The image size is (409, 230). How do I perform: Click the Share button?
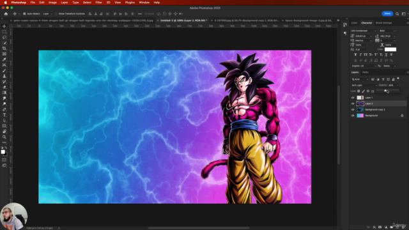(x=387, y=13)
